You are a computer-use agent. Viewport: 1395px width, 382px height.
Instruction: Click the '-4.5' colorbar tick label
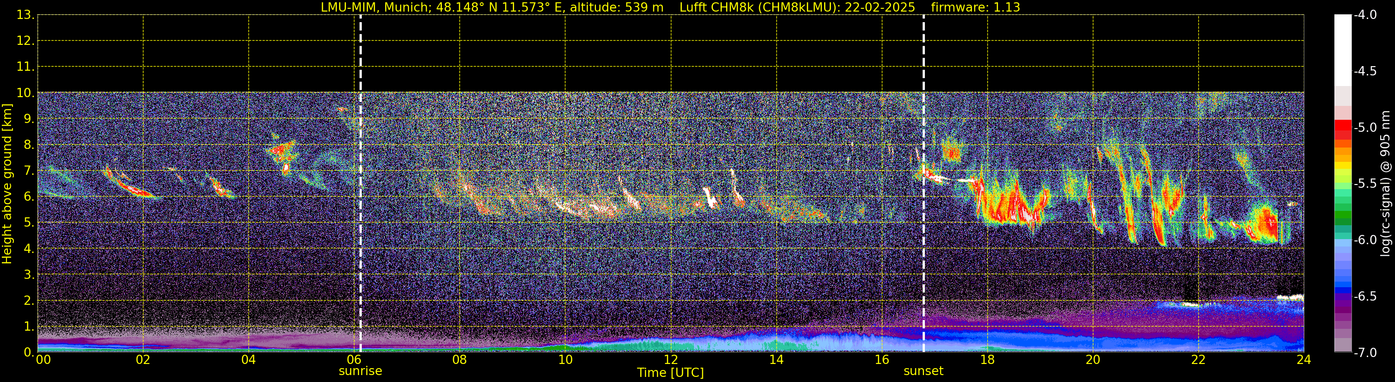[1364, 71]
